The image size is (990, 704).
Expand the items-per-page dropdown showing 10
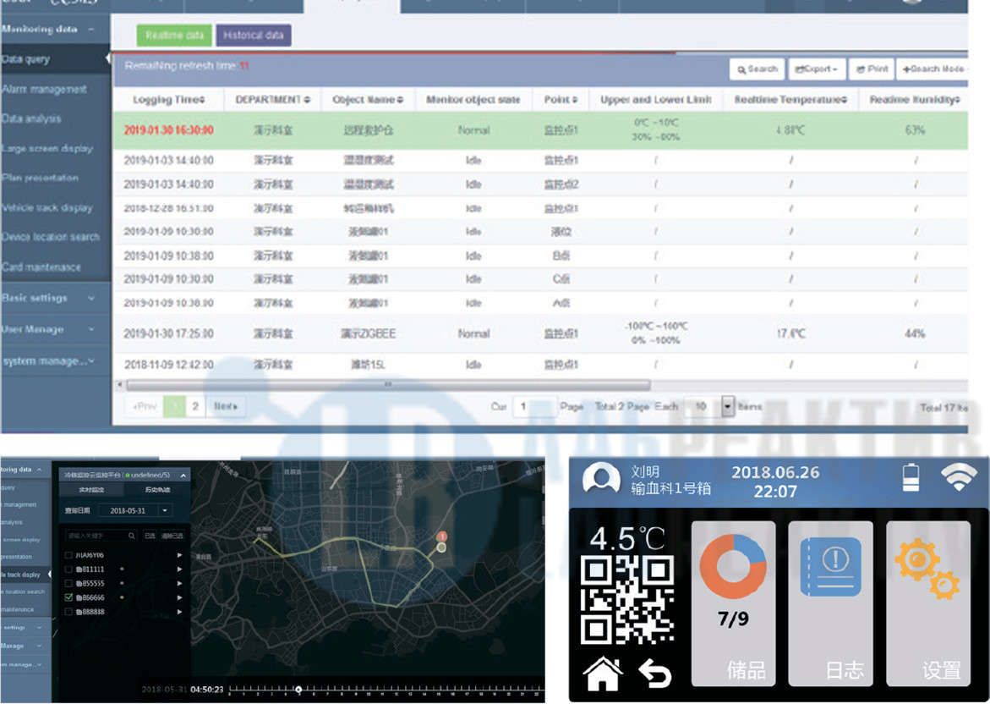point(728,407)
